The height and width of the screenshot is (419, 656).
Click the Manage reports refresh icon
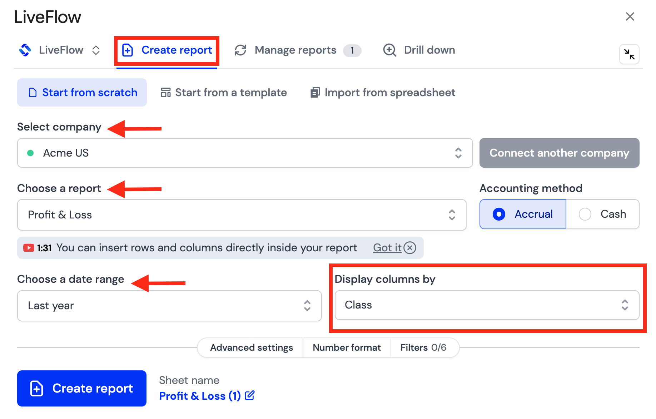[240, 50]
